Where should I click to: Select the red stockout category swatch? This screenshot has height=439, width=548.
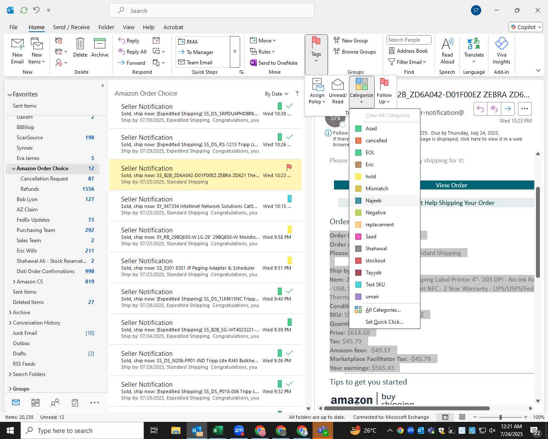358,261
